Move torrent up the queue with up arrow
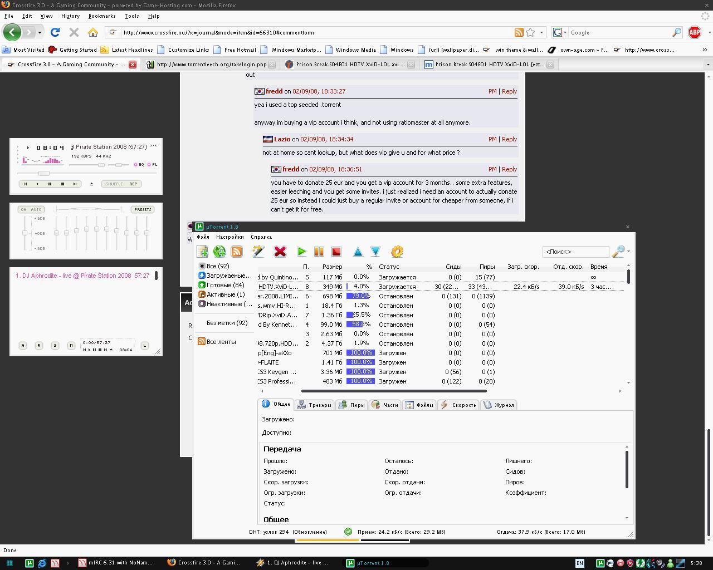The width and height of the screenshot is (713, 570). tap(358, 252)
